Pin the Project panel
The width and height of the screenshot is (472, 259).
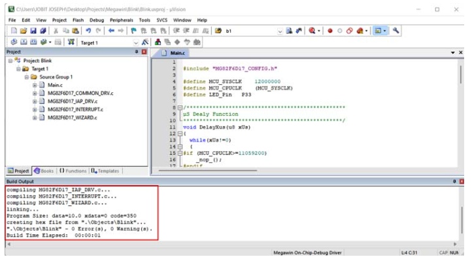pos(137,52)
